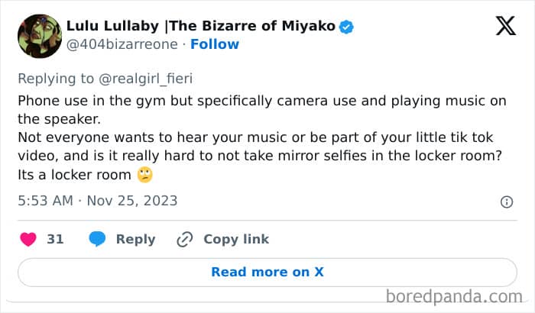Click the copy link chain icon
The image size is (535, 313).
[x=184, y=239]
